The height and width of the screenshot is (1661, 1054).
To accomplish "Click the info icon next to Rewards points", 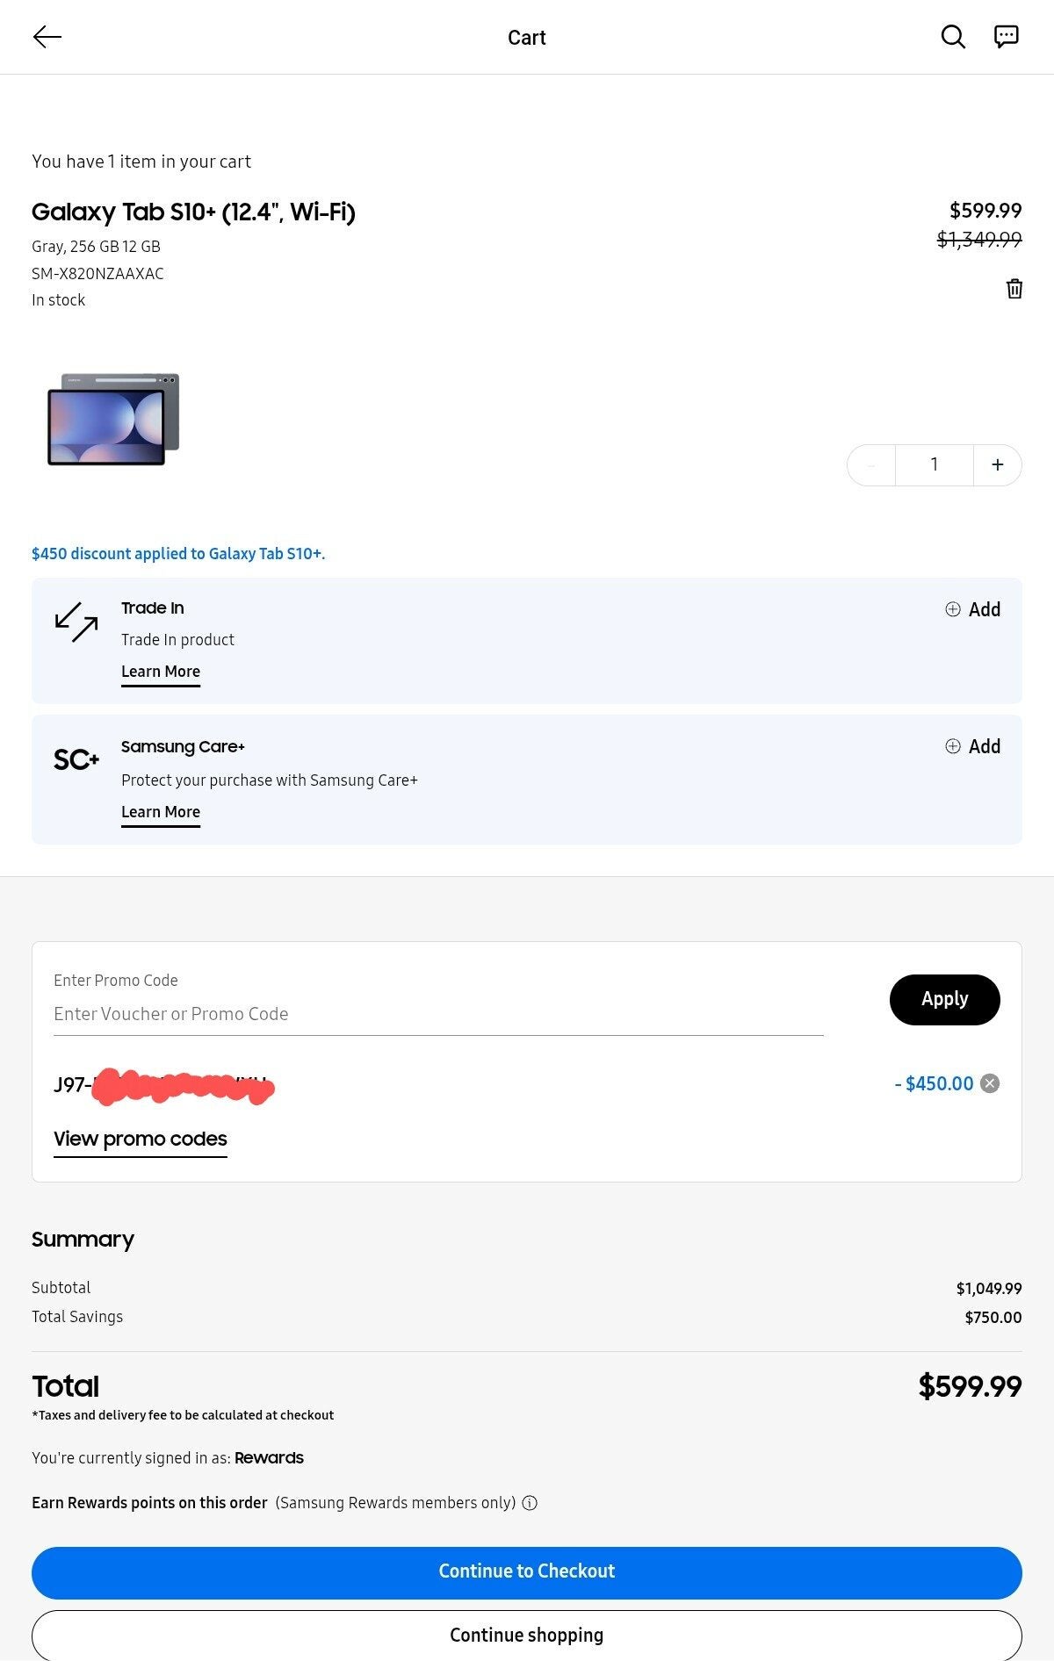I will [x=531, y=1503].
